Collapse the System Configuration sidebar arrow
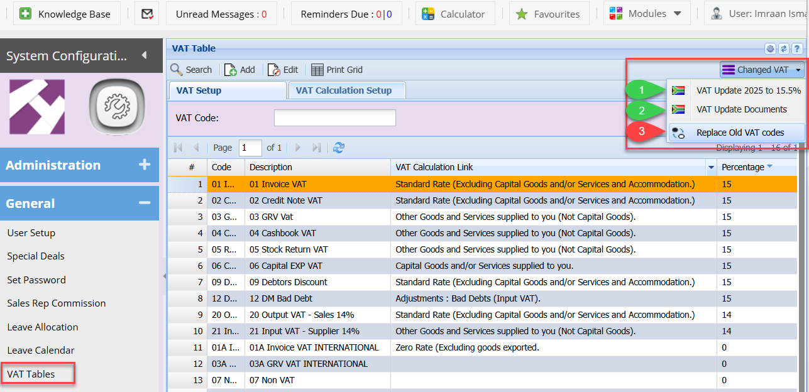The width and height of the screenshot is (809, 392). [x=144, y=55]
